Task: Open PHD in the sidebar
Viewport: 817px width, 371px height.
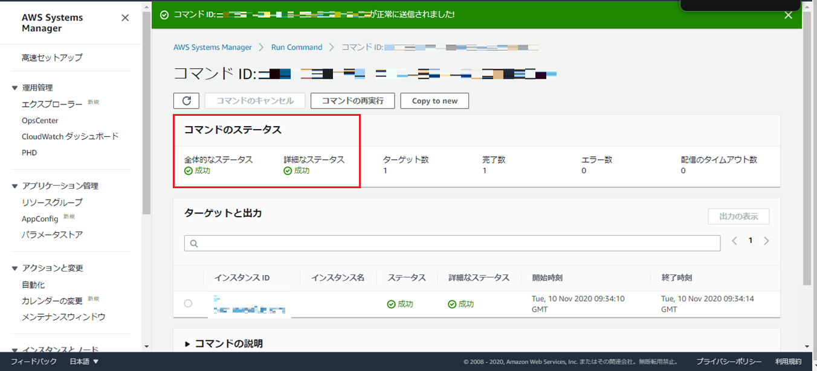Action: (x=29, y=153)
